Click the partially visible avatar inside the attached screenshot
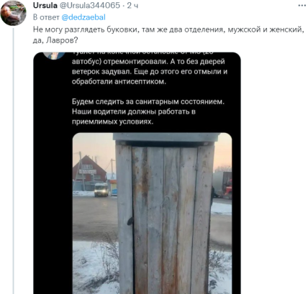The height and width of the screenshot is (294, 308). coord(54,55)
